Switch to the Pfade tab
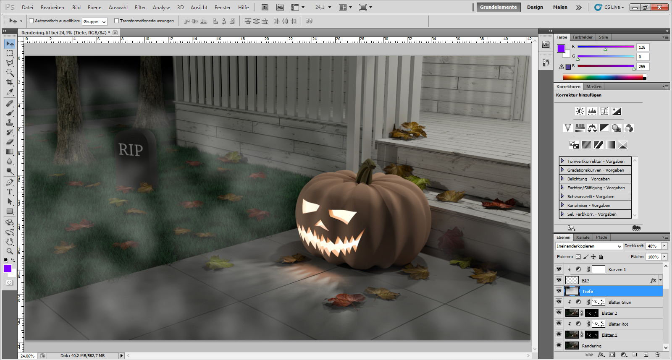Screen dimensions: 672x360 click(601, 237)
